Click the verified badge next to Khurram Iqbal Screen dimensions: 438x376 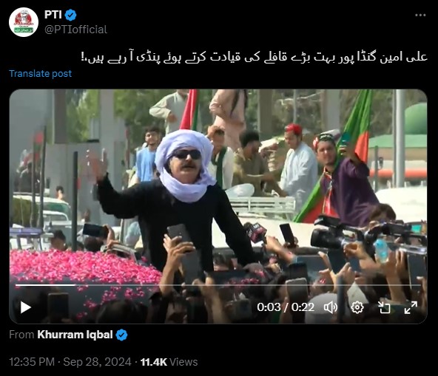pyautogui.click(x=121, y=335)
